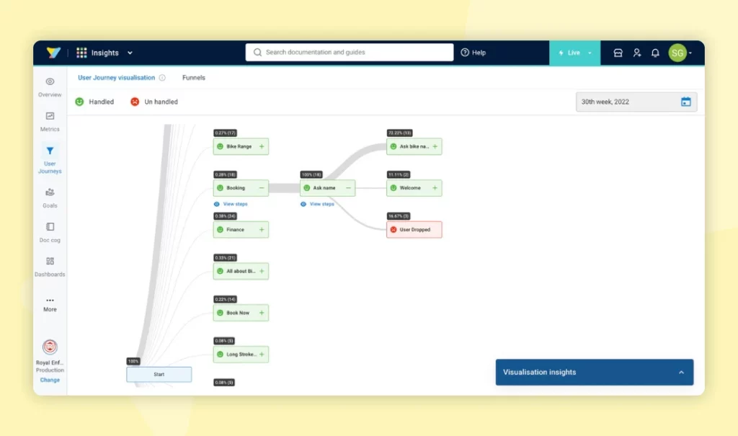Click the Yellow.ai logo in header
Viewport: 738px width, 436px height.
[53, 53]
